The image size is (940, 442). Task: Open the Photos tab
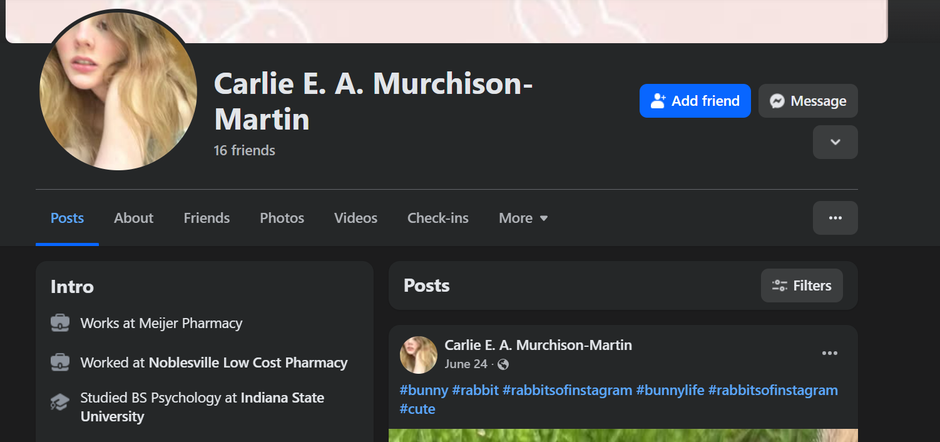(x=282, y=218)
